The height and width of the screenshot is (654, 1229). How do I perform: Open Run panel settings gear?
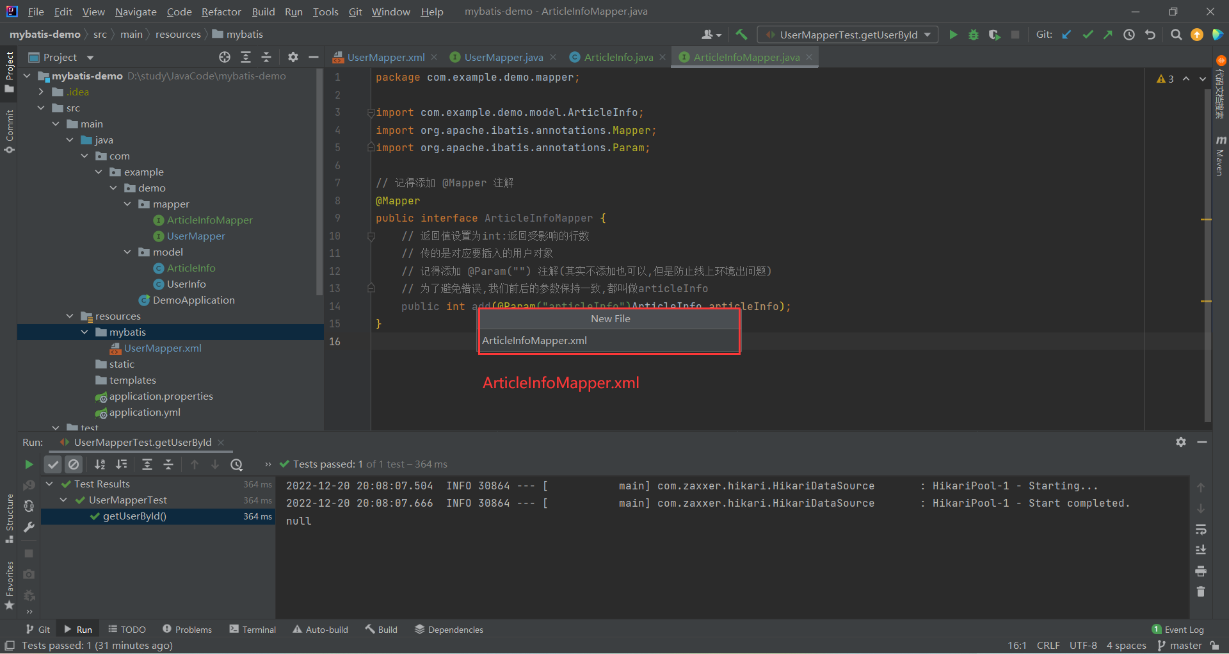coord(1181,442)
